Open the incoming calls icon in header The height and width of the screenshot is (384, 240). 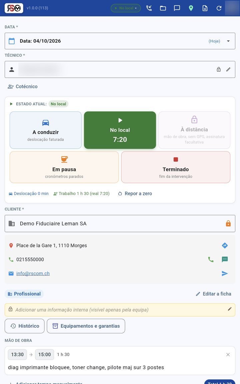click(x=149, y=8)
